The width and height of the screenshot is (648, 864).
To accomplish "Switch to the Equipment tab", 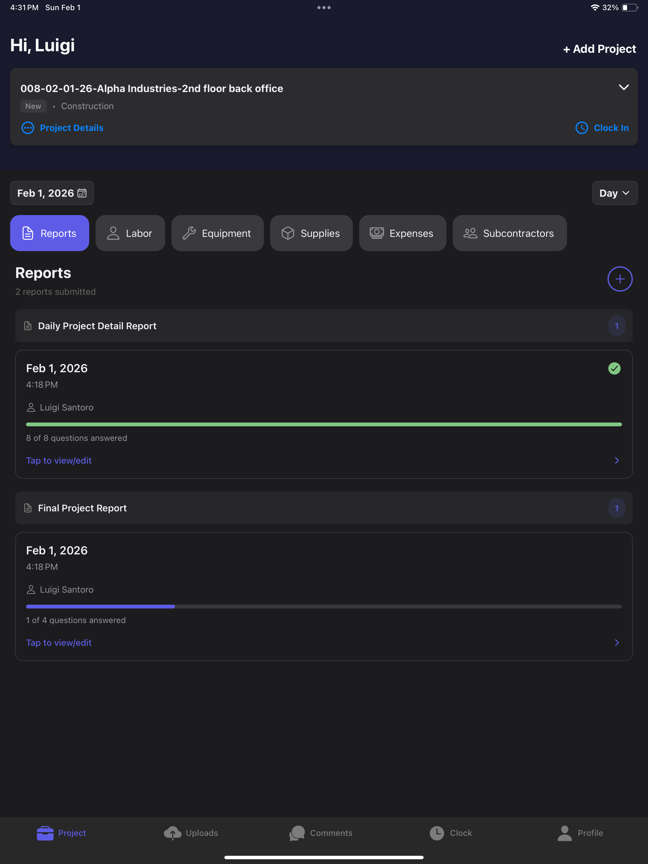I will (x=218, y=233).
